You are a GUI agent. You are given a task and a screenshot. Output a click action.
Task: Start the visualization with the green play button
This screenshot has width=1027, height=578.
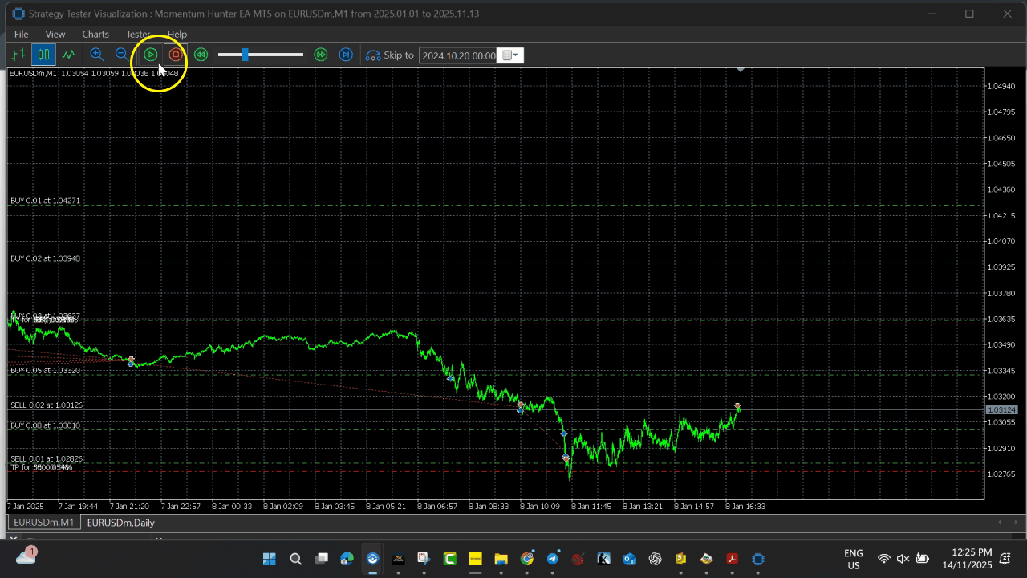tap(151, 55)
